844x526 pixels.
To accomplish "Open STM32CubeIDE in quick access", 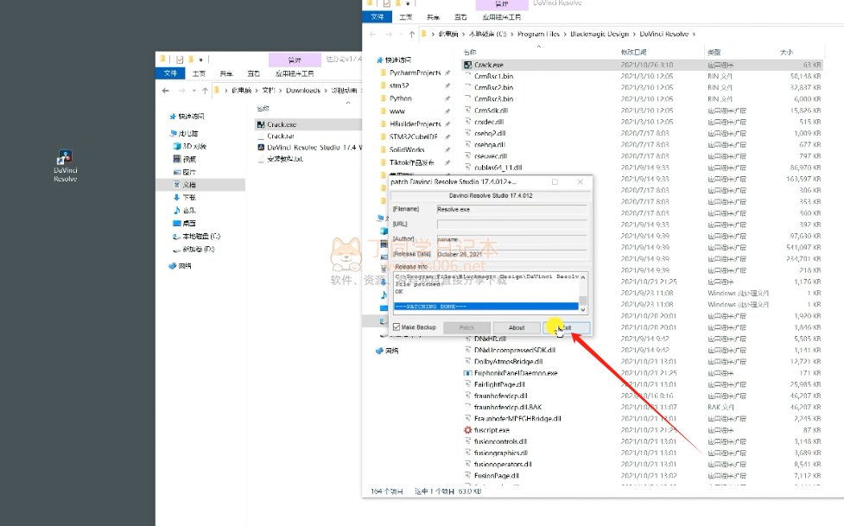I will (414, 136).
